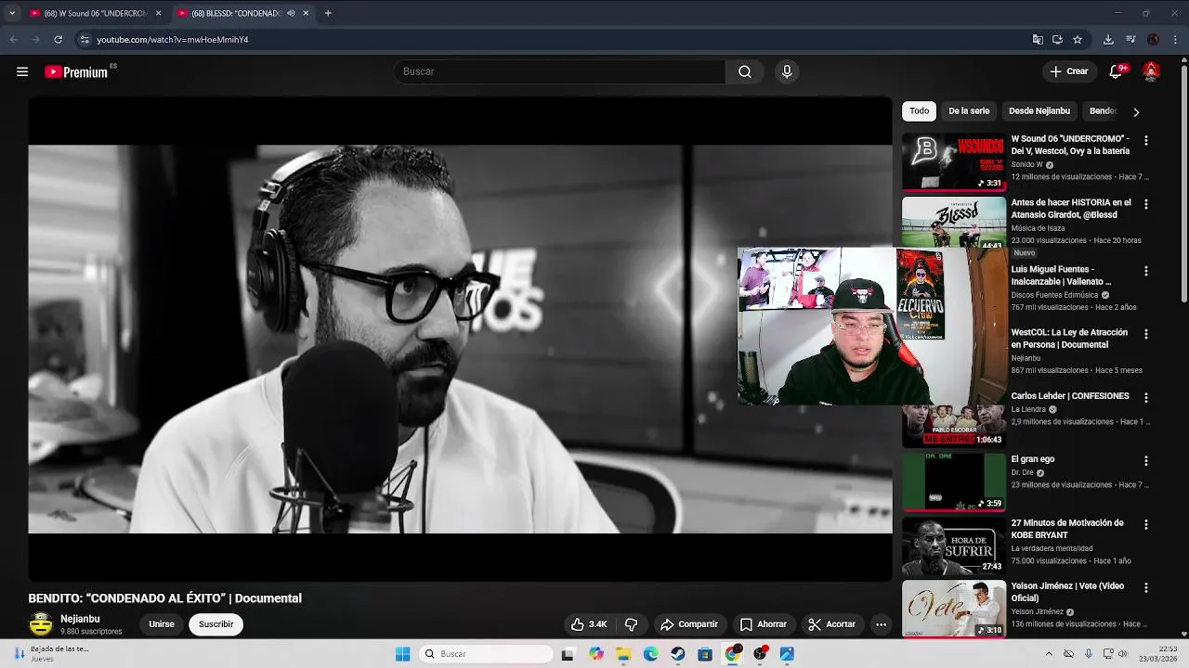Click the install app icon in address bar
This screenshot has width=1189, height=668.
[1057, 40]
